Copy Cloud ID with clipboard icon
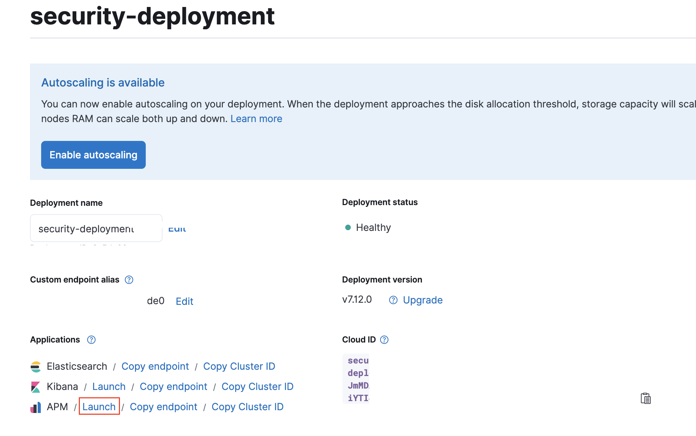The height and width of the screenshot is (436, 696). click(645, 398)
